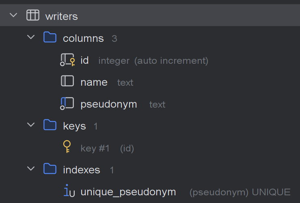Select the writers table name
The height and width of the screenshot is (203, 300).
pyautogui.click(x=61, y=17)
